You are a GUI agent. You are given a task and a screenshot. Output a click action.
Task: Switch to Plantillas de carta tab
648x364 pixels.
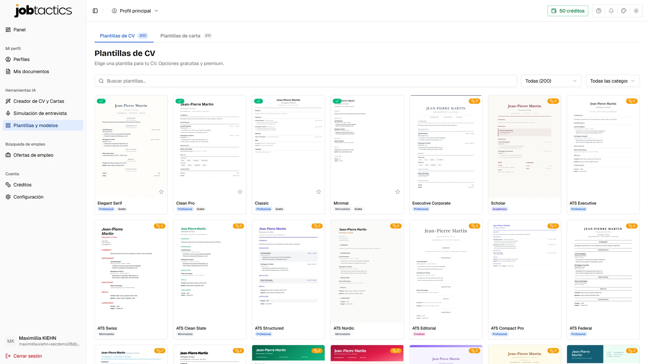[186, 36]
